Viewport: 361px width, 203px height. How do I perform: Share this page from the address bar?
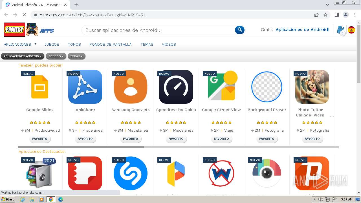316,15
